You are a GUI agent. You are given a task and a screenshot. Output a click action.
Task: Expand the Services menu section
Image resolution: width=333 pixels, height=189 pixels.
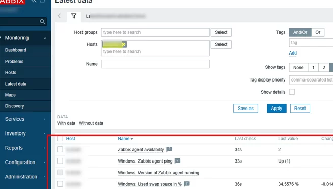(25, 119)
